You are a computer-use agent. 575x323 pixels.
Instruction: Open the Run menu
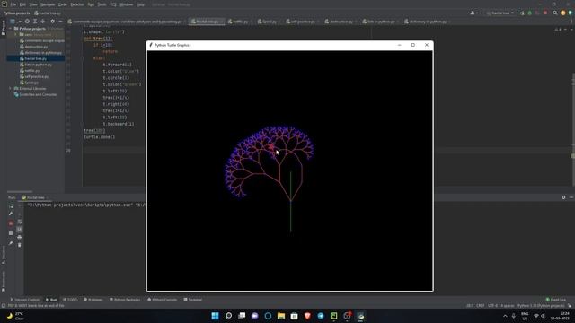click(x=91, y=4)
